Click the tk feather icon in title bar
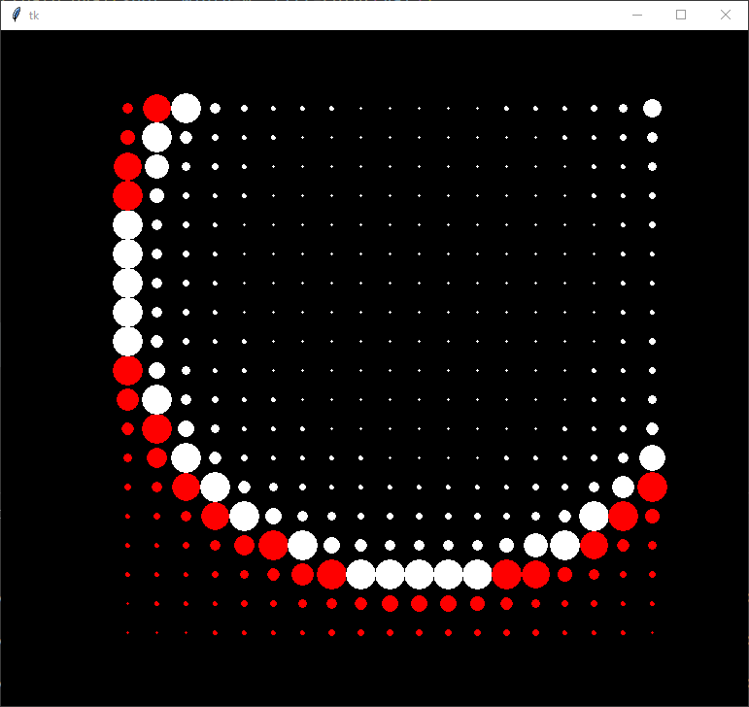The image size is (749, 707). tap(17, 15)
